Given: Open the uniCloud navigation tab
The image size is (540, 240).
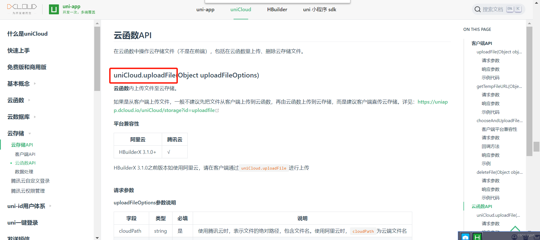Looking at the screenshot, I should click(x=241, y=10).
